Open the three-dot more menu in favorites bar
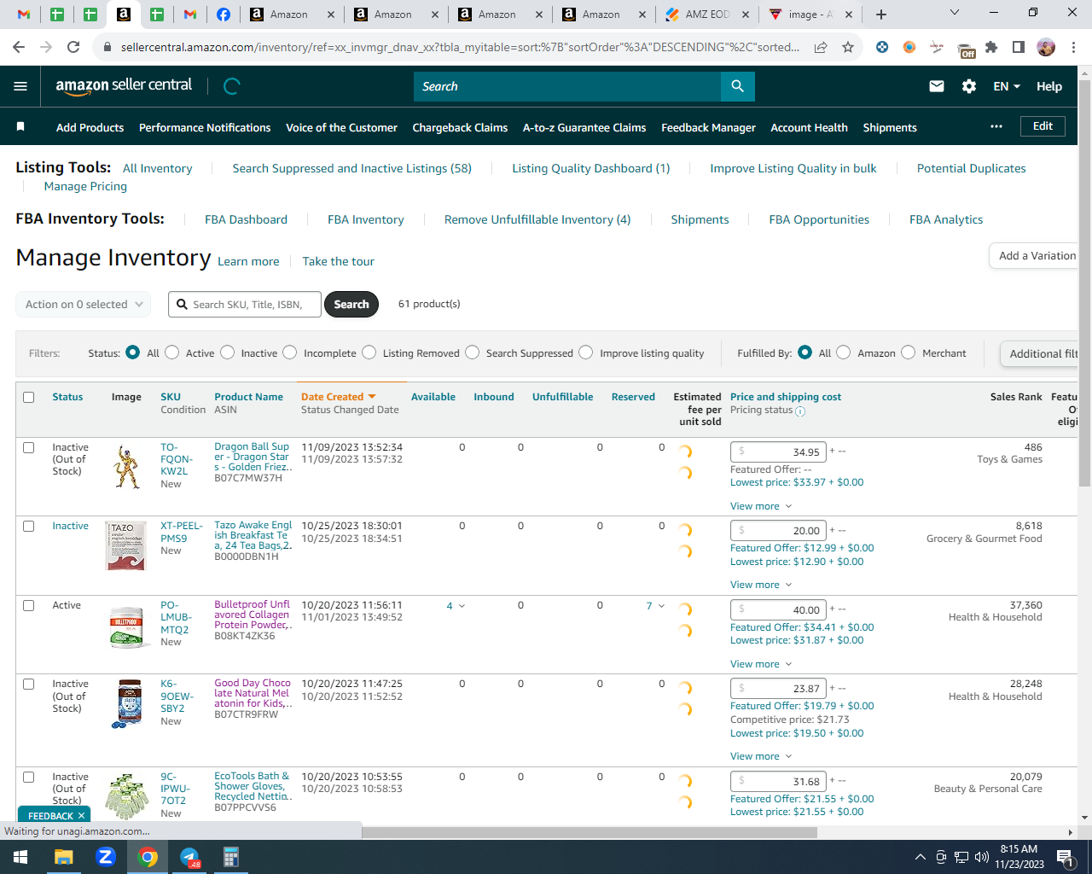Image resolution: width=1092 pixels, height=874 pixels. (996, 126)
